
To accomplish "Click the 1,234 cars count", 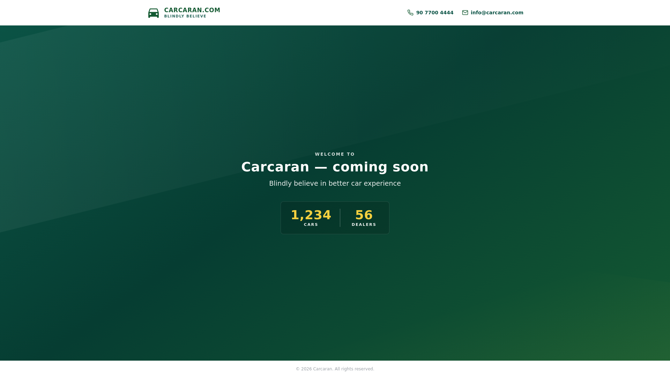I will point(311,215).
